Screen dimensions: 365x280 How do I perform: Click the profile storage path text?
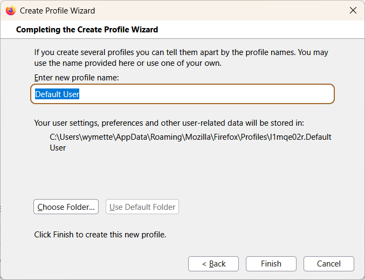tap(190, 142)
